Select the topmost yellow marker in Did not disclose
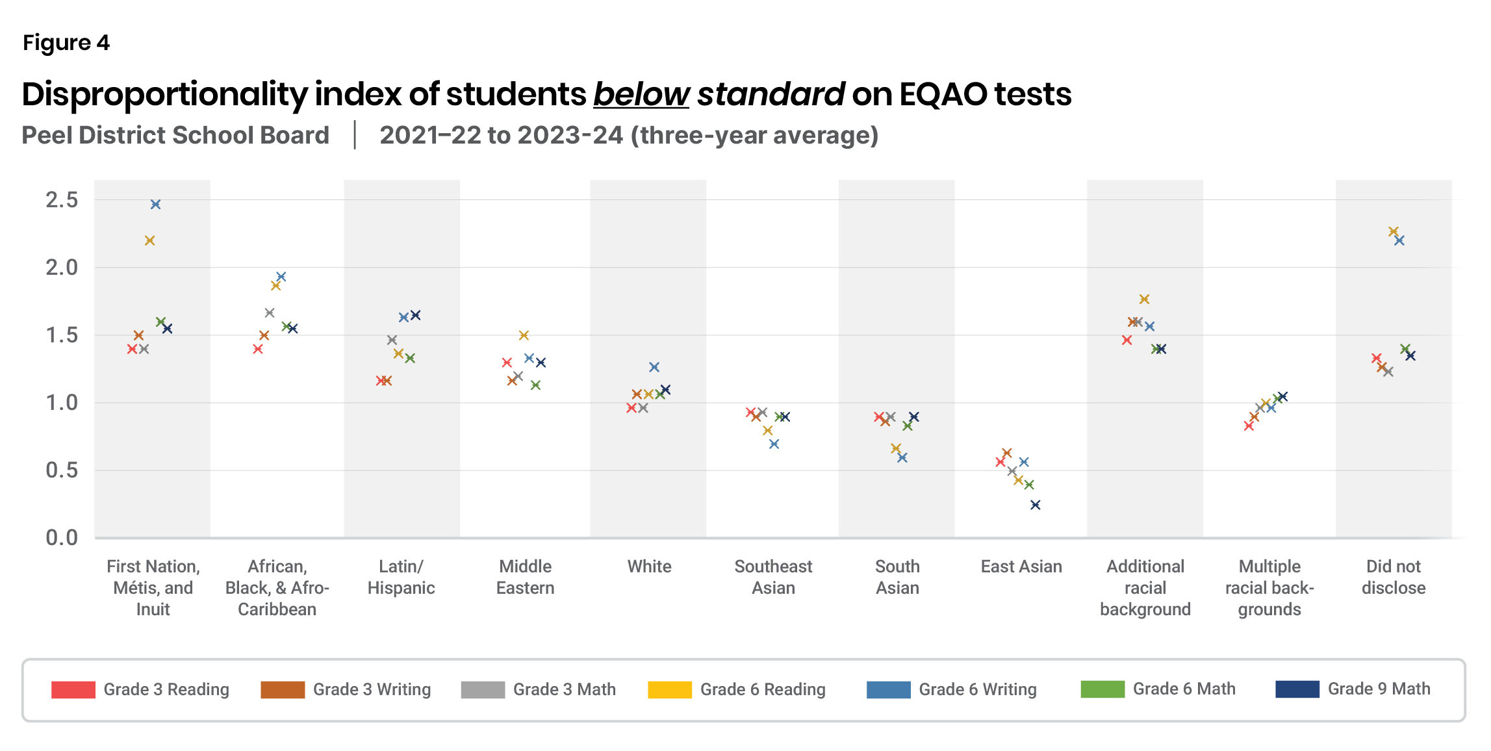This screenshot has height=751, width=1491. point(1393,231)
